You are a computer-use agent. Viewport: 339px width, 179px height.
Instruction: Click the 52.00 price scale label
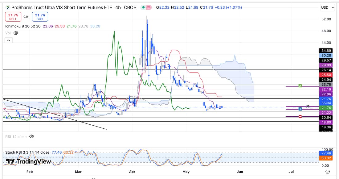coord(326,19)
